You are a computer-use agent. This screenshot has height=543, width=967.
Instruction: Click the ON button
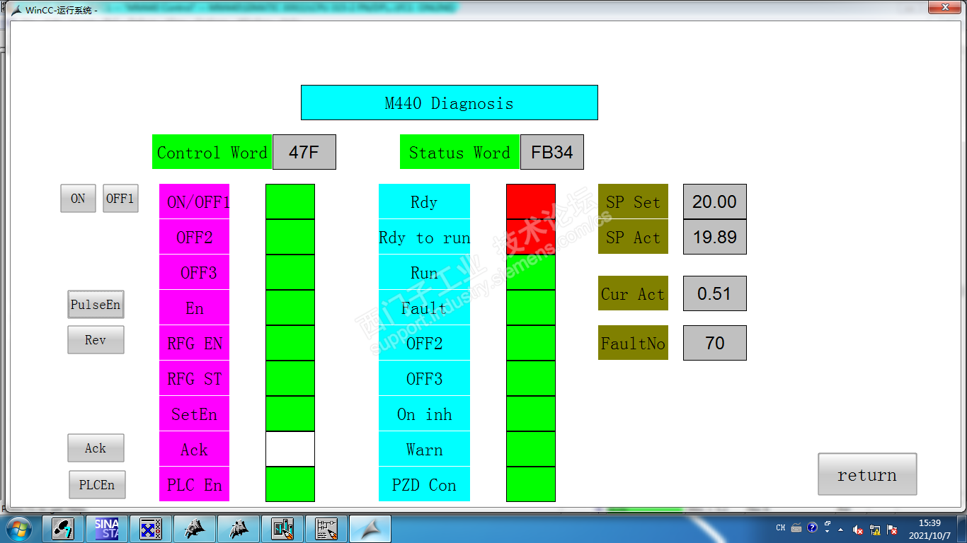click(78, 199)
